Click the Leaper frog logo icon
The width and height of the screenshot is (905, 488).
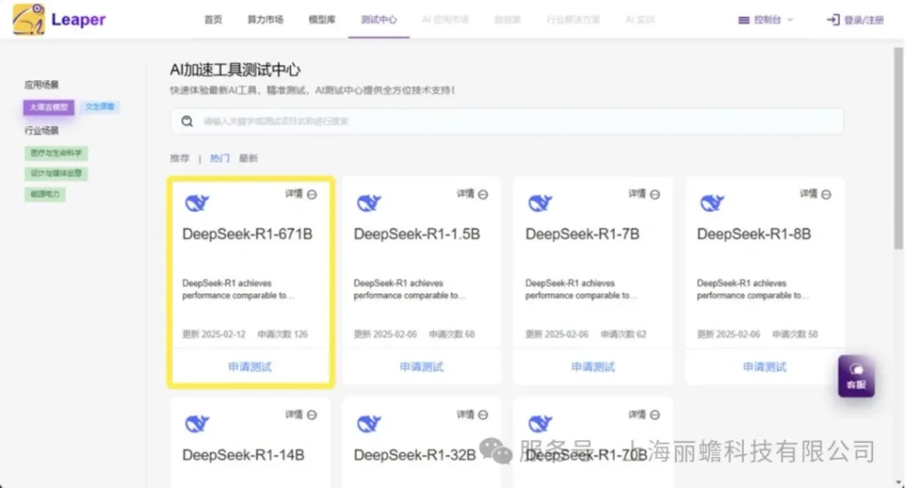pos(28,19)
